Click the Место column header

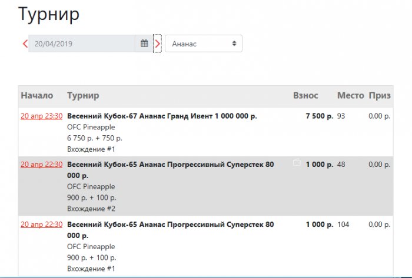coord(350,95)
